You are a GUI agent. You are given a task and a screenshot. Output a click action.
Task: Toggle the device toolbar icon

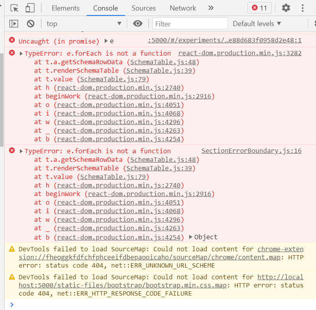(30, 8)
